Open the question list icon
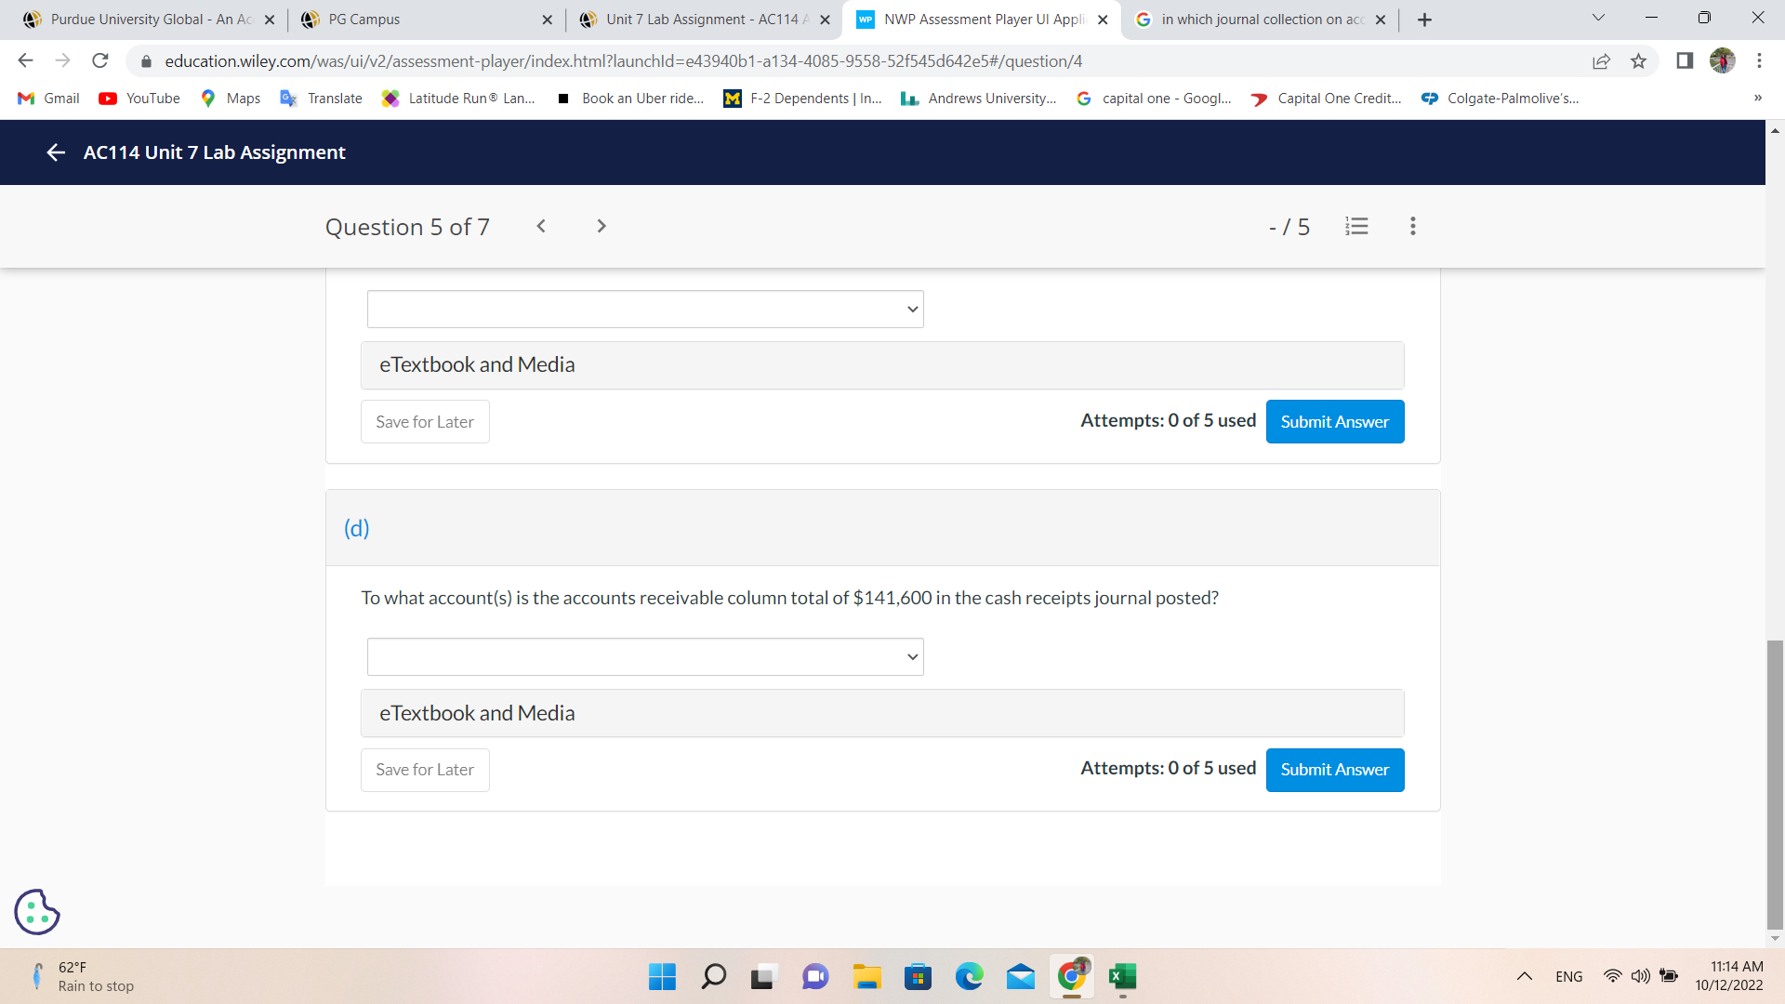Image resolution: width=1785 pixels, height=1004 pixels. pos(1356,226)
